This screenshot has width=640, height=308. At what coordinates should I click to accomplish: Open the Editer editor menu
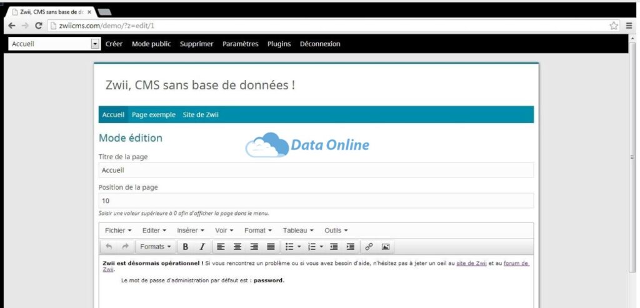(x=154, y=231)
